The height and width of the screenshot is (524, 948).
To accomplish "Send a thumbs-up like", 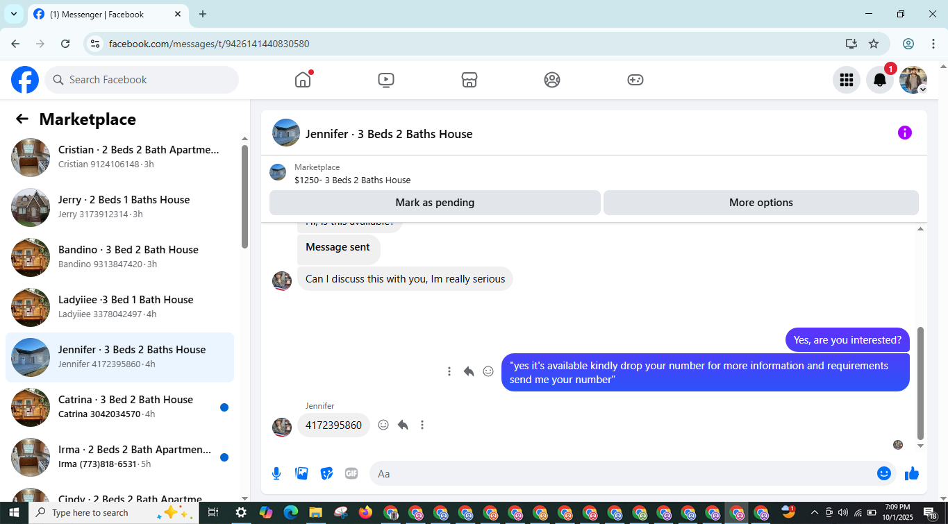I will coord(912,473).
